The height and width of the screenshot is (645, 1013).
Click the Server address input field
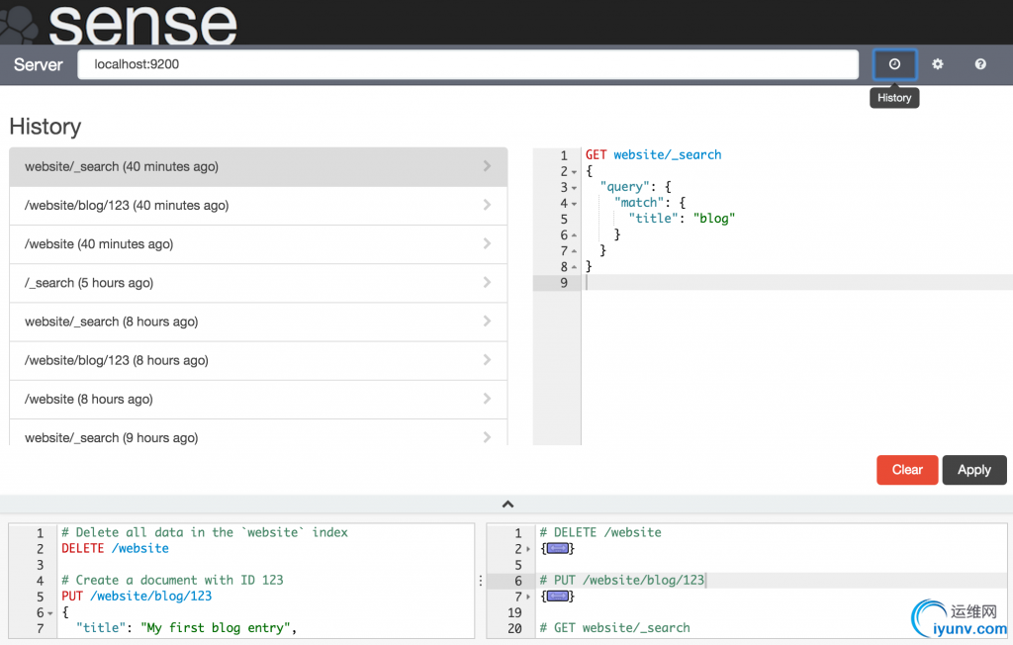click(x=467, y=64)
